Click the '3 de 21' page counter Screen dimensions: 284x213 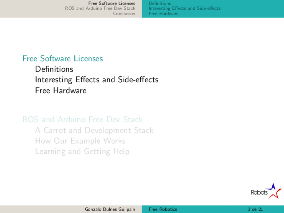(255, 209)
